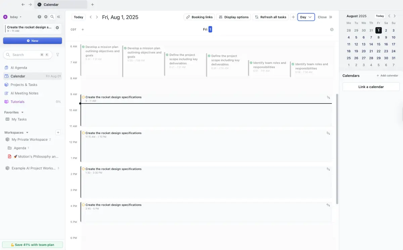Uncheck first completed mission plan task

(x=83, y=47)
